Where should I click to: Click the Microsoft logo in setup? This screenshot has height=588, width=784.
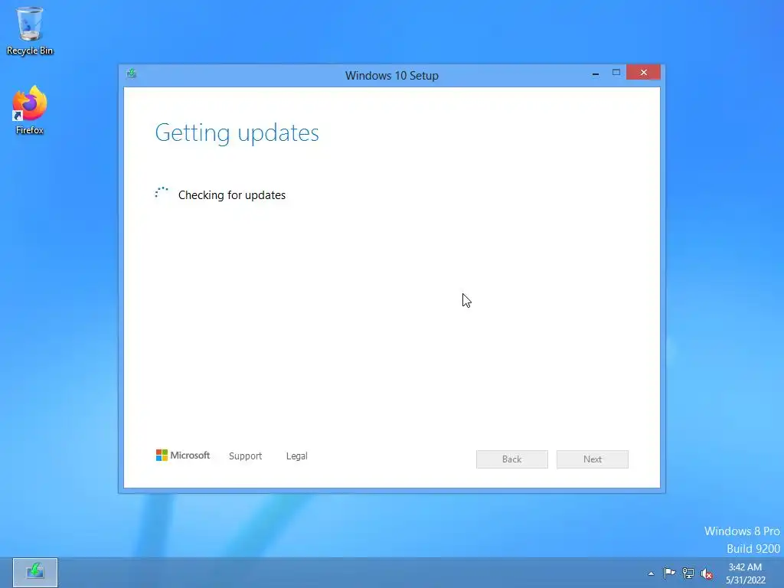[182, 455]
